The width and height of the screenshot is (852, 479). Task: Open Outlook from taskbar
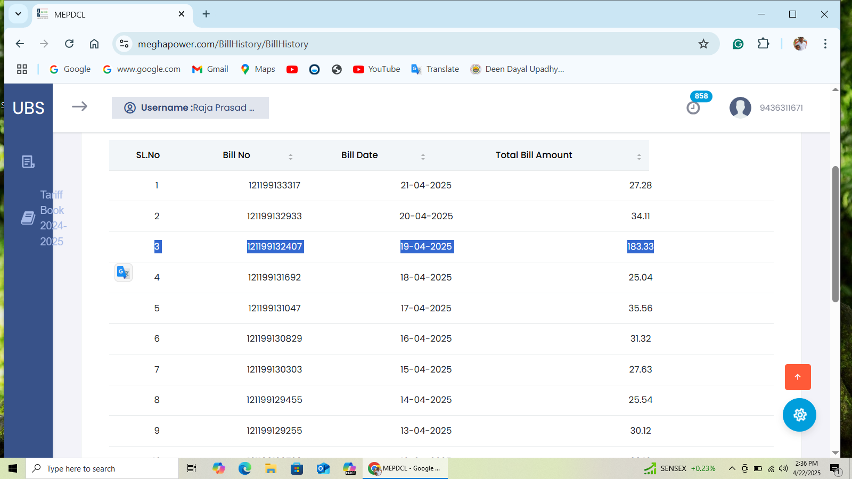click(323, 468)
